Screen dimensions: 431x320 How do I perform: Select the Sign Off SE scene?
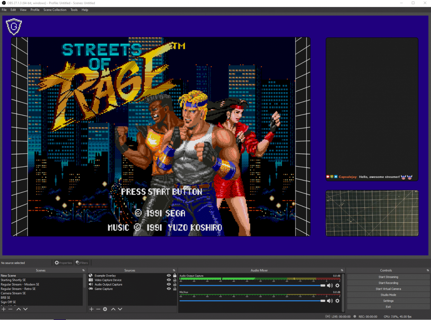[x=42, y=302]
